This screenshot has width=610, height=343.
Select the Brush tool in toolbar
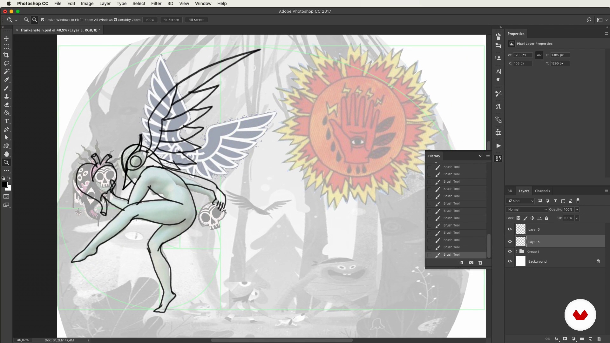[6, 88]
